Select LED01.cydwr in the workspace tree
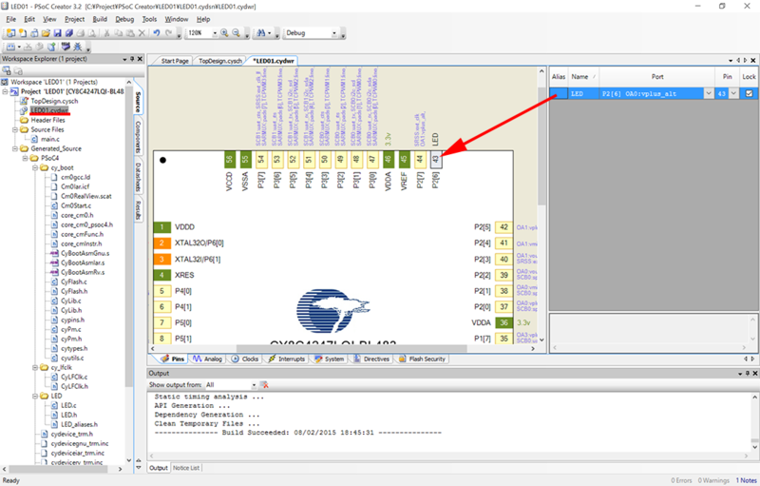The width and height of the screenshot is (760, 486). tap(48, 110)
